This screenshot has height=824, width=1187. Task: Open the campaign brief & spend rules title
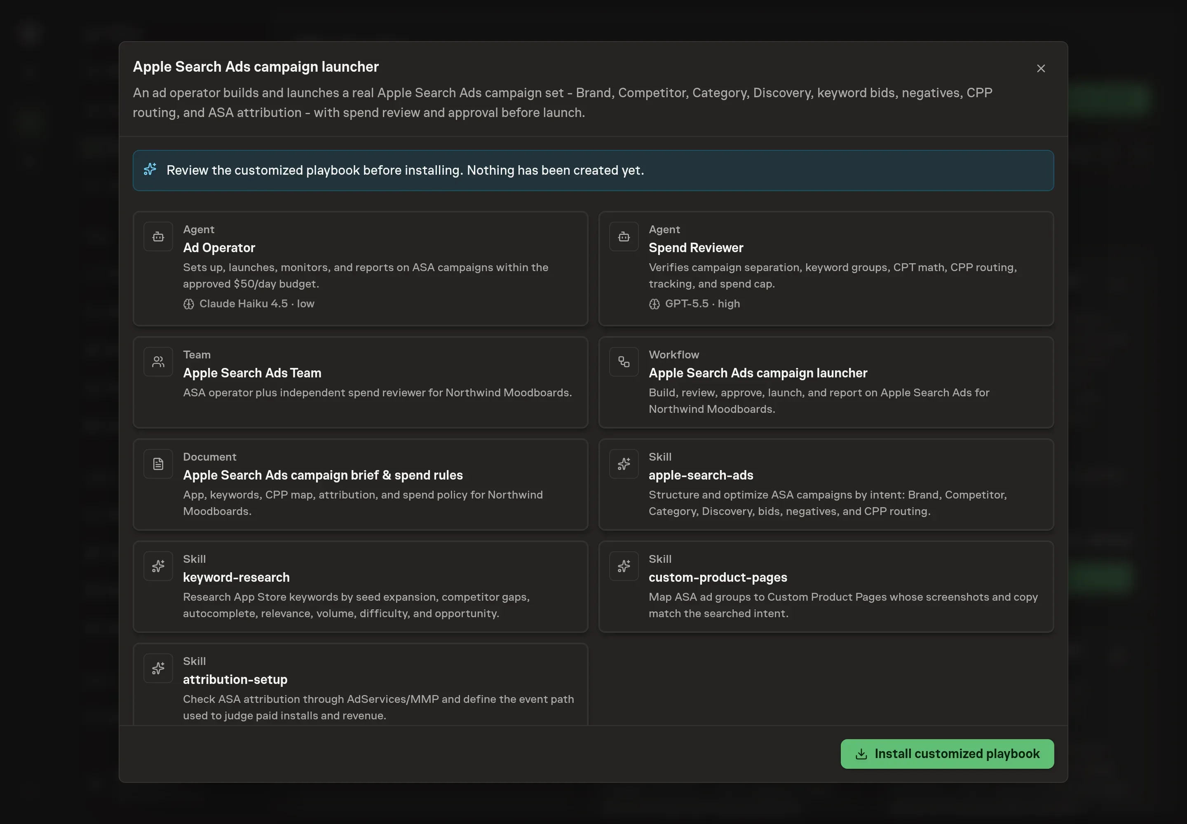point(323,475)
